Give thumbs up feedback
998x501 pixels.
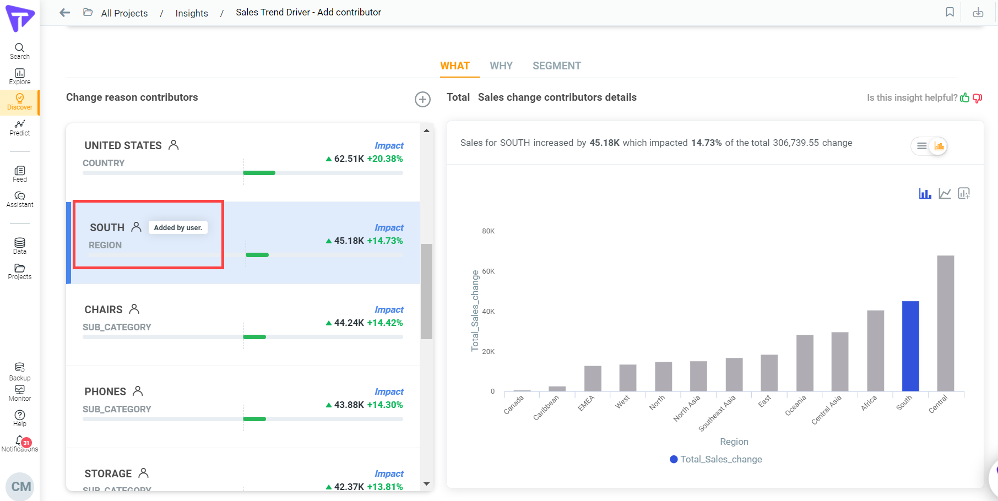click(x=964, y=97)
